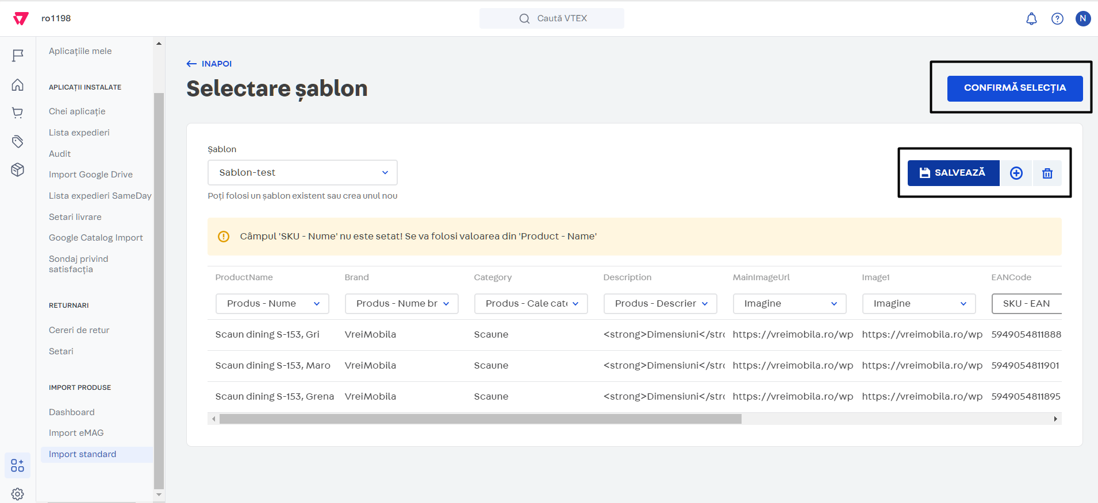
Task: Open the help question mark icon
Action: pos(1057,19)
